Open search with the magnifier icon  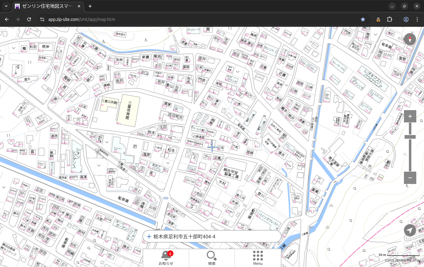click(212, 256)
